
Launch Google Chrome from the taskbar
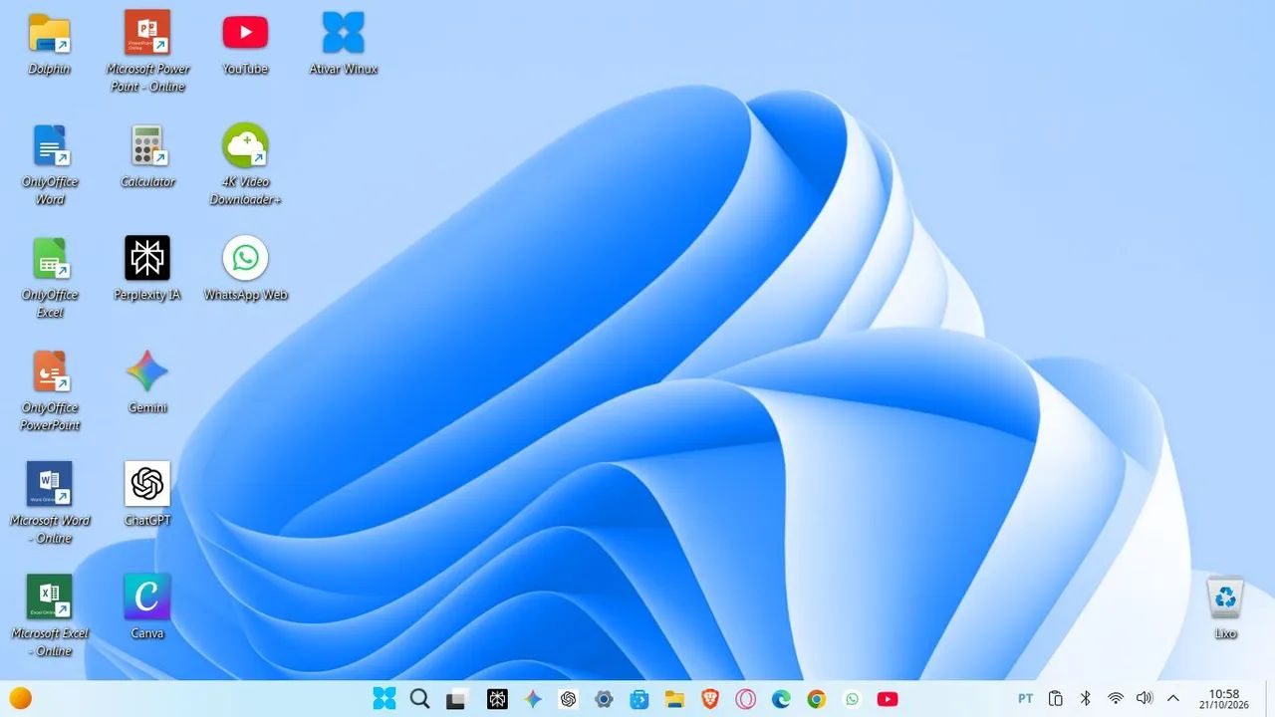click(x=816, y=699)
